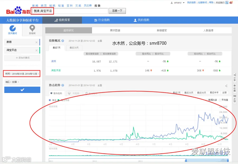Remove the 微商 keyword with its X
Screen dimensions: 238x164
click(x=36, y=42)
